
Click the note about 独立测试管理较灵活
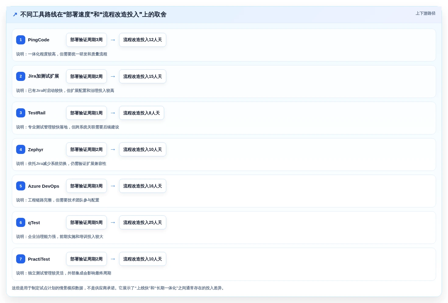[64, 273]
